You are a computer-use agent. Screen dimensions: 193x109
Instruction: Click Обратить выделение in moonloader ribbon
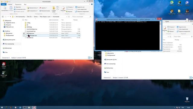[x=82, y=12]
